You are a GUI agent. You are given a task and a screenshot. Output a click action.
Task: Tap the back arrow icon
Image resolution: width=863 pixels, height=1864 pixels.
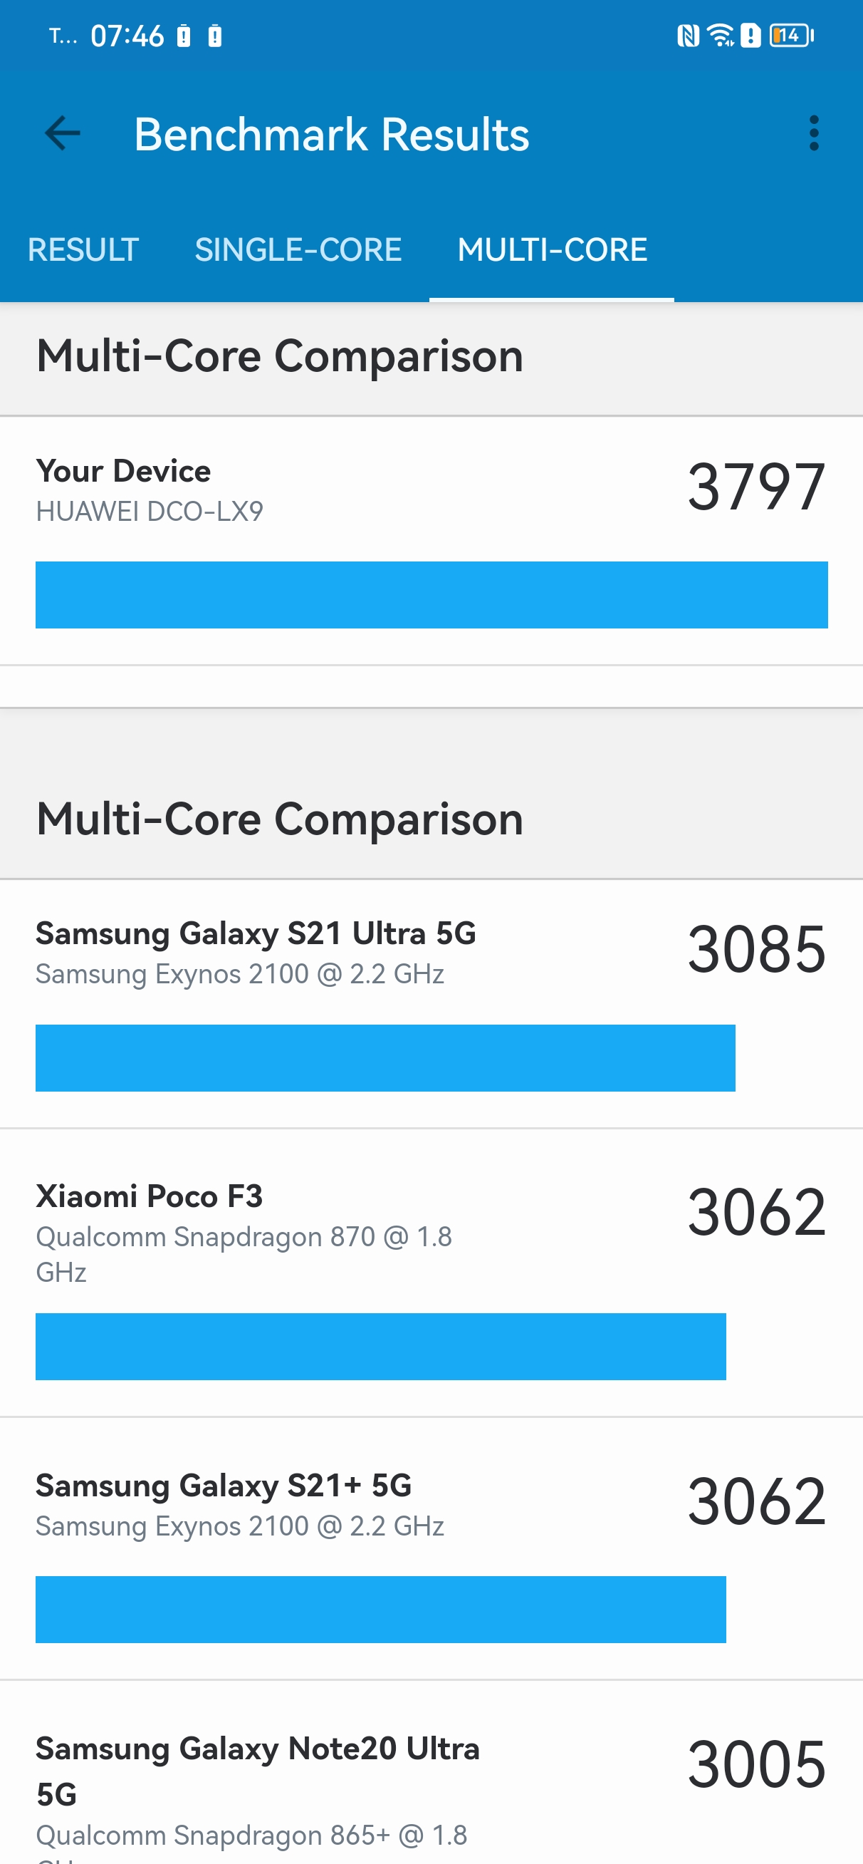point(62,134)
